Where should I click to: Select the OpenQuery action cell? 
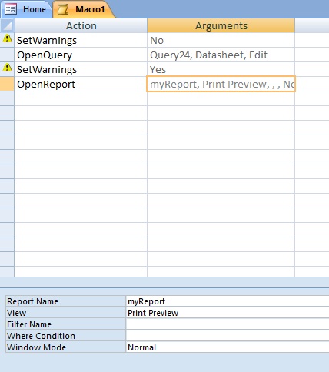pos(81,55)
